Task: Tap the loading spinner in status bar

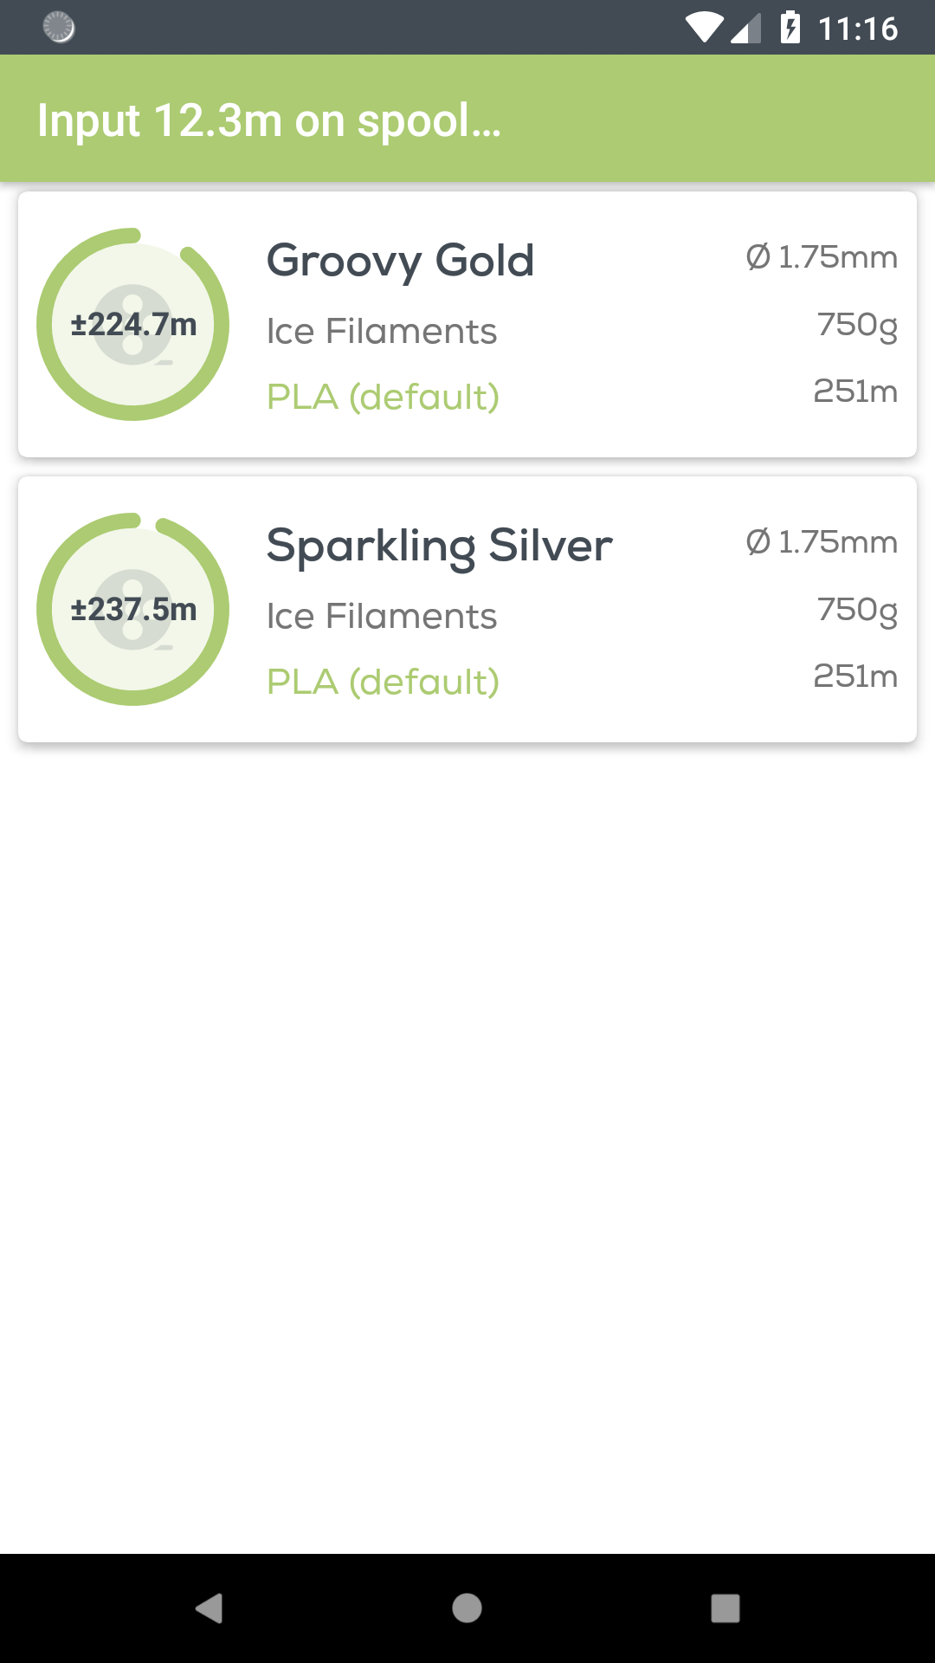Action: [x=59, y=28]
